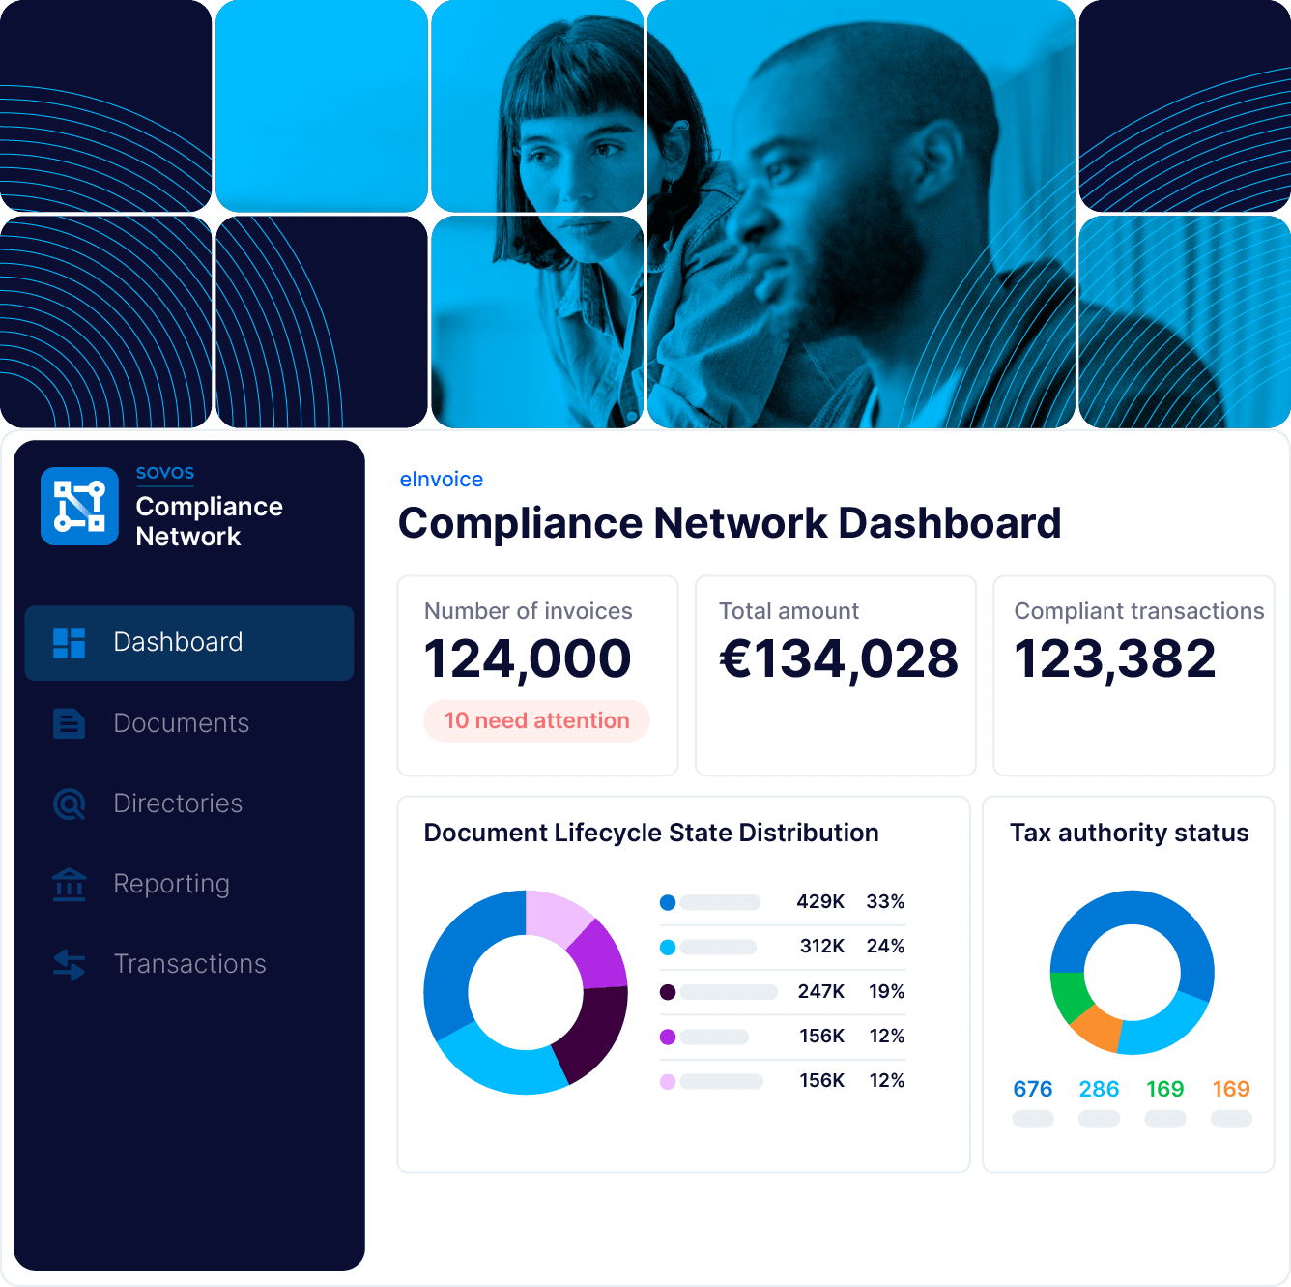Click the Directories at-sign icon
The width and height of the screenshot is (1291, 1287).
(70, 804)
